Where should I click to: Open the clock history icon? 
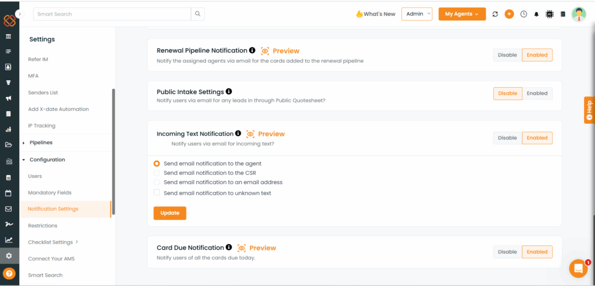coord(524,14)
